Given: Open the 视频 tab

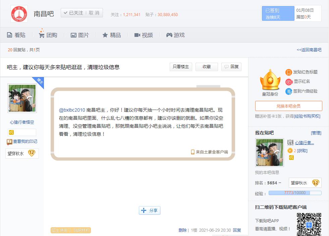Looking at the screenshot, I should click(x=144, y=35).
